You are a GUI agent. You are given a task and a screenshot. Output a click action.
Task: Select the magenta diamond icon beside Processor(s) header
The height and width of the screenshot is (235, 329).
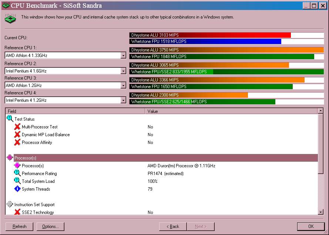pyautogui.click(x=10, y=158)
